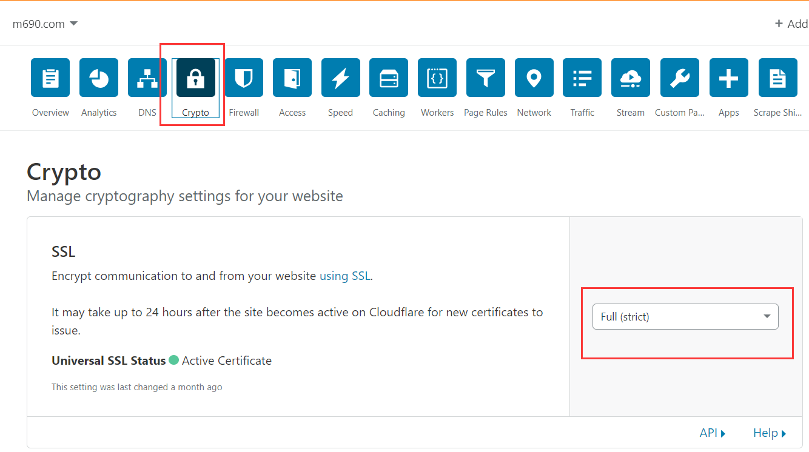Click the Analytics tab label
Image resolution: width=809 pixels, height=452 pixels.
[99, 113]
